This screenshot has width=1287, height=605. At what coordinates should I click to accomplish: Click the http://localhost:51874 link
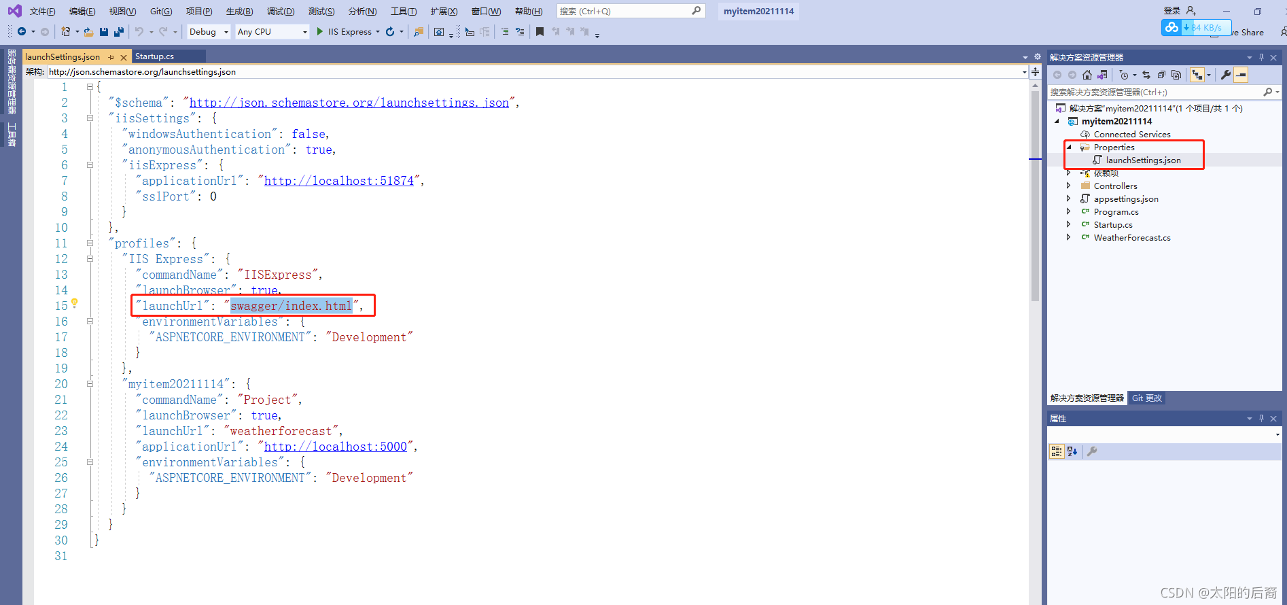pyautogui.click(x=339, y=181)
